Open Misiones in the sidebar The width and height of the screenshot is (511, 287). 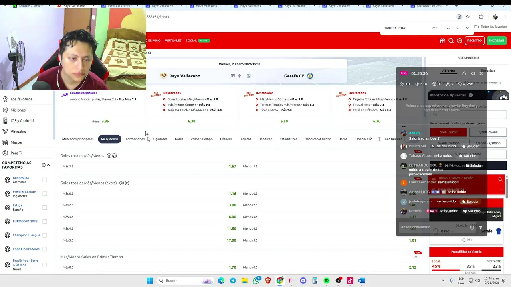click(x=18, y=110)
